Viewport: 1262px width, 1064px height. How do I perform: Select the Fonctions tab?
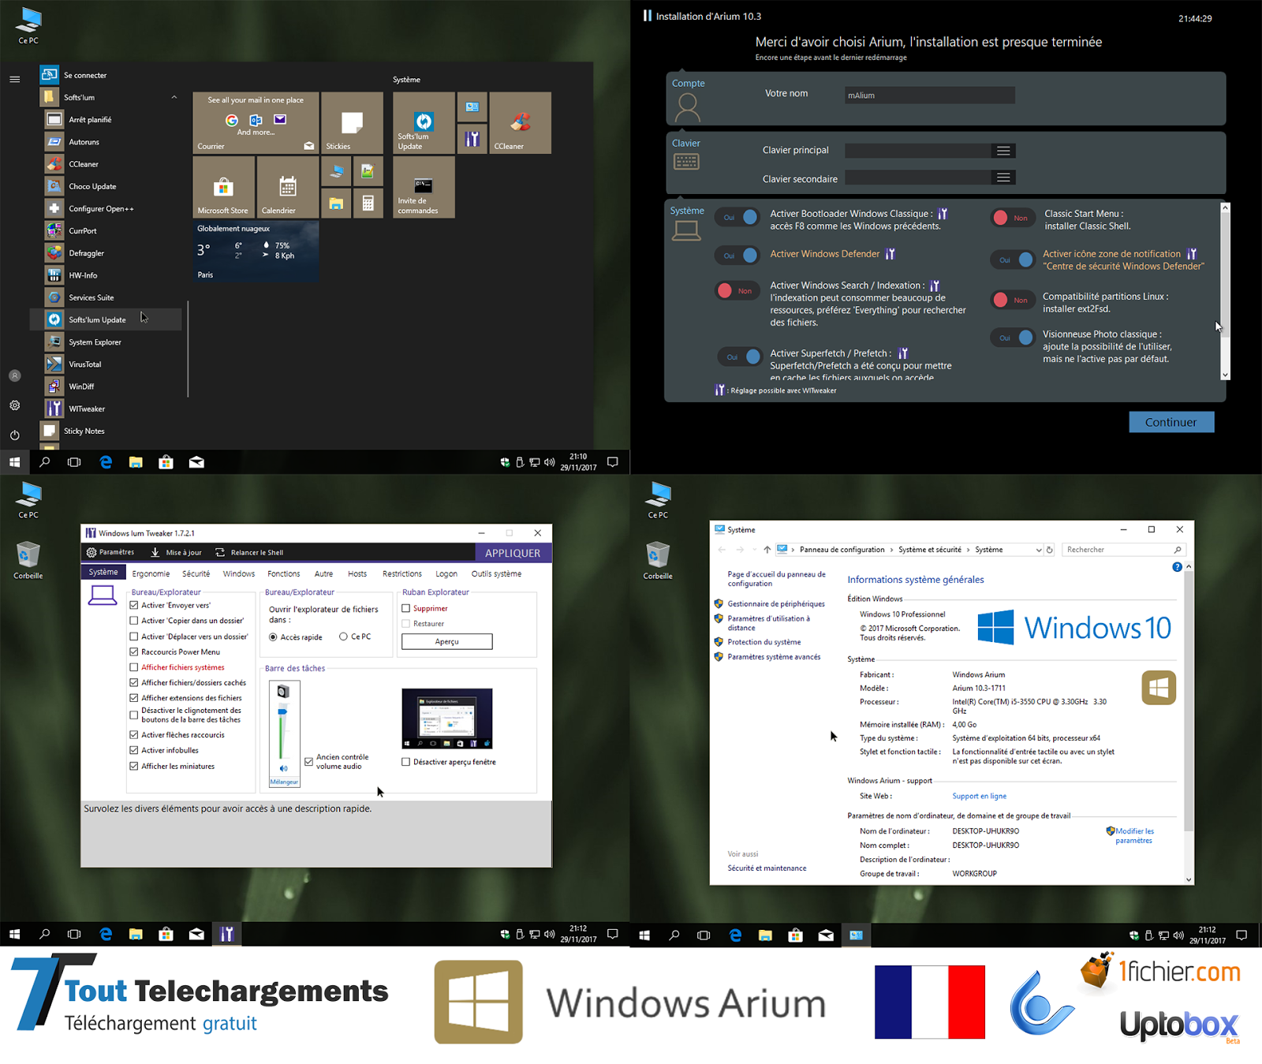tap(284, 574)
